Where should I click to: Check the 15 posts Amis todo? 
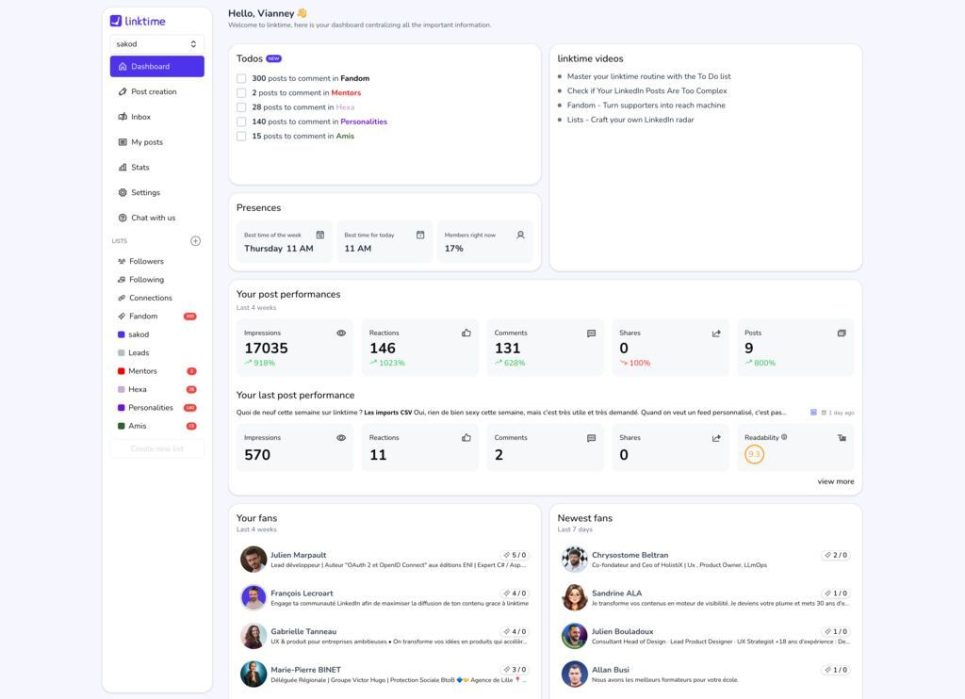[241, 136]
